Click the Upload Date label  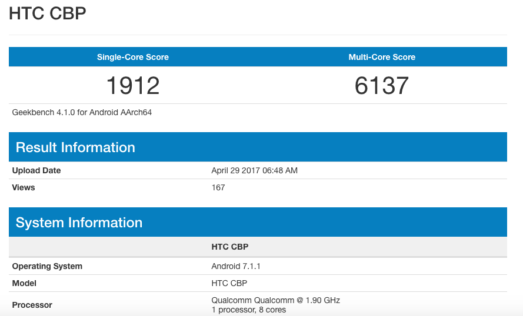[36, 170]
